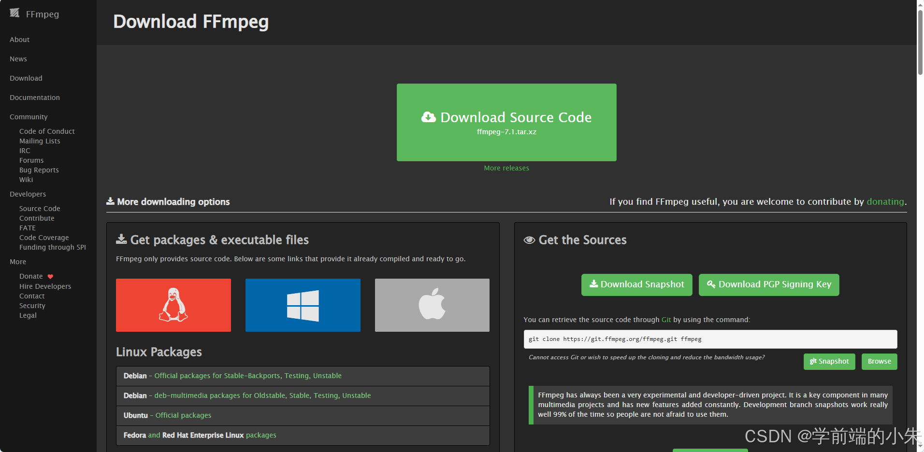Open the About page

click(20, 40)
